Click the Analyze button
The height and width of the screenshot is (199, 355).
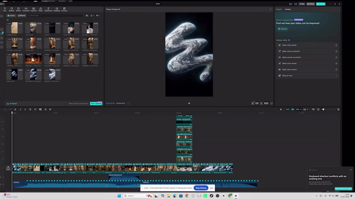point(282,29)
